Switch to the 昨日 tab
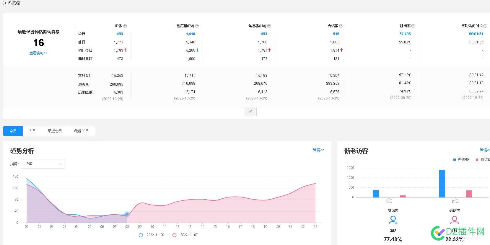The image size is (490, 245). [32, 131]
